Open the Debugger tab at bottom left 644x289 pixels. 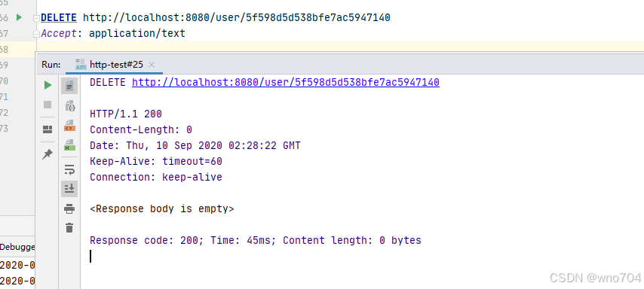pos(17,247)
